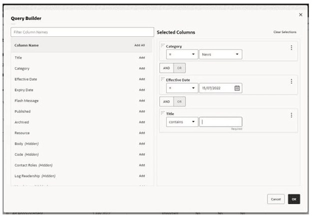The width and height of the screenshot is (314, 218).
Task: Select the 'Published' column name row
Action: click(81, 111)
